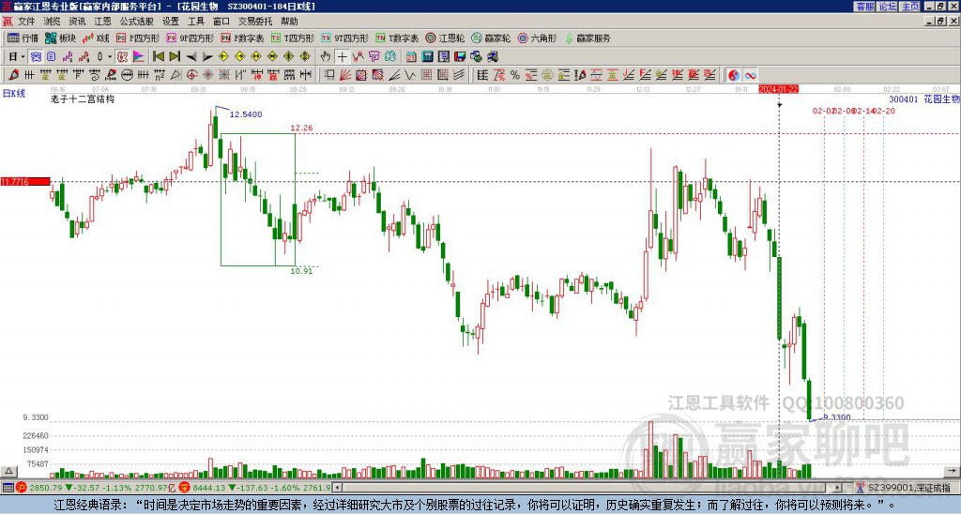Open the 9P四方形 tool
The height and width of the screenshot is (514, 961).
pos(190,38)
